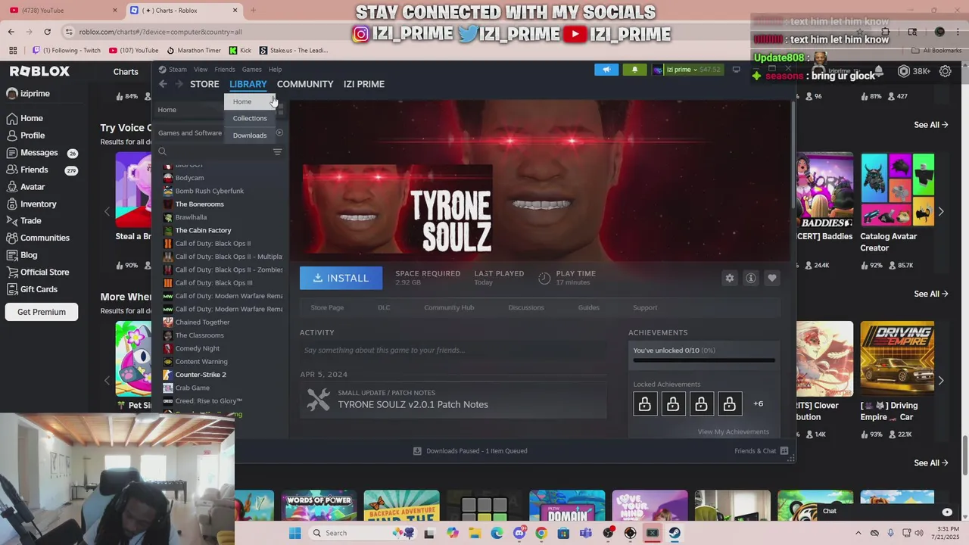Reload the Roblox Charts page
Image resolution: width=969 pixels, height=545 pixels.
click(47, 32)
